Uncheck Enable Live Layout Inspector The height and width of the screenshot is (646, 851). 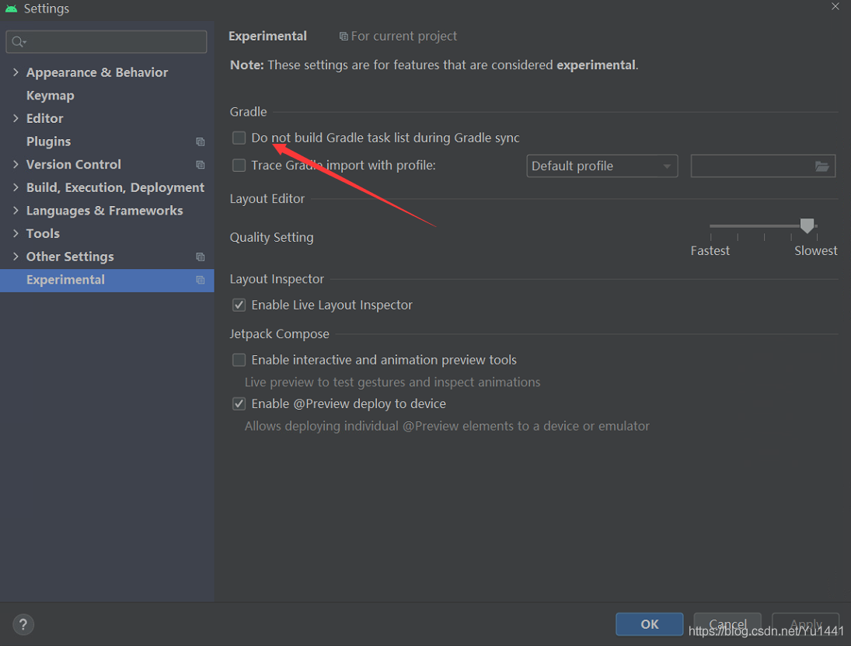pos(239,305)
